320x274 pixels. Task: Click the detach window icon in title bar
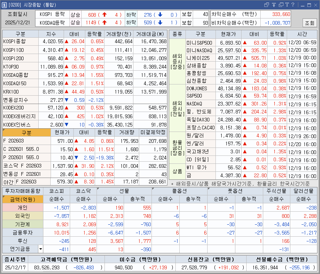(x=266, y=5)
